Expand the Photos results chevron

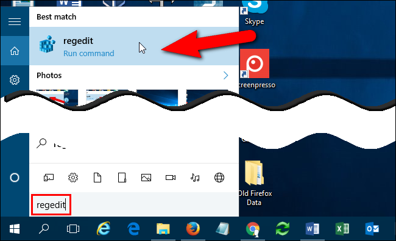point(226,76)
